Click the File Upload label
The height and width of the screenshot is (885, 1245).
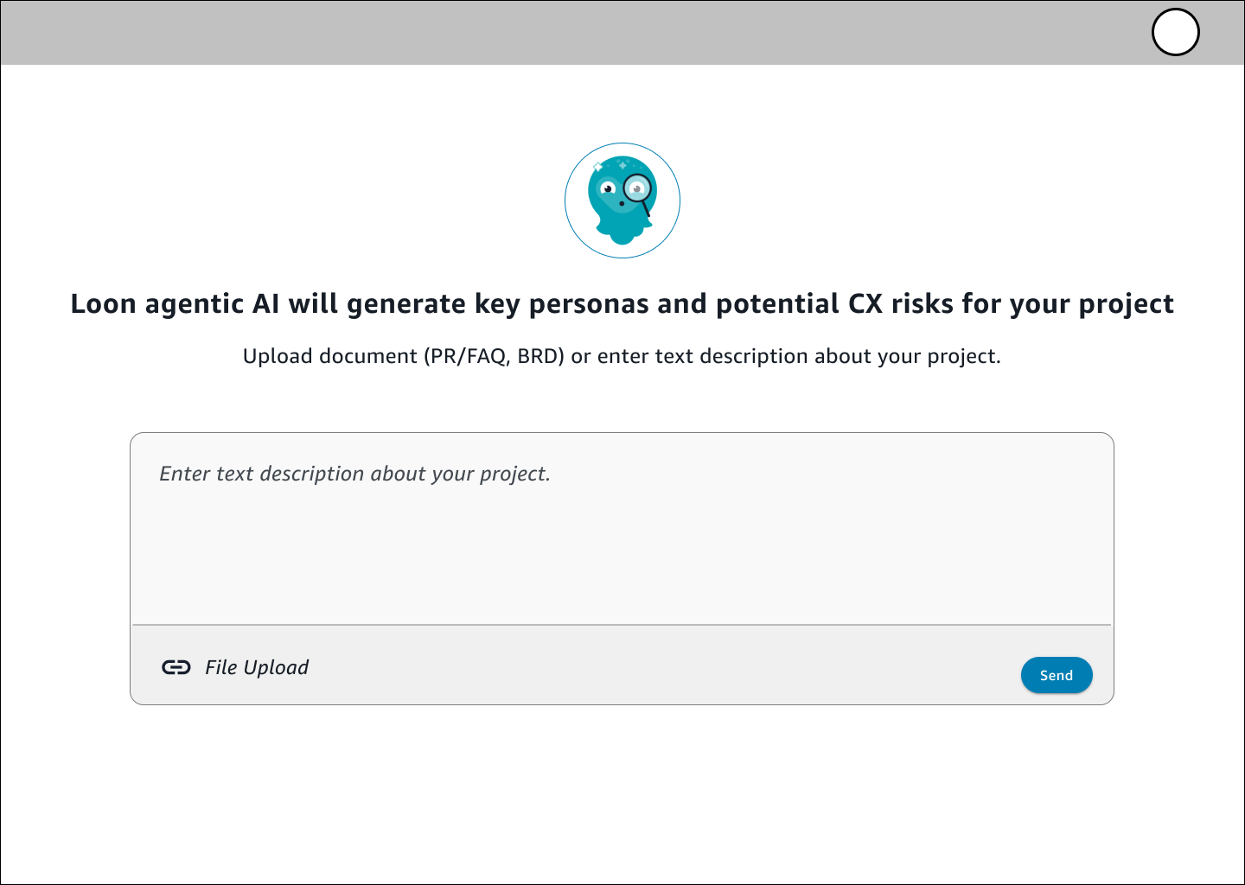click(257, 667)
